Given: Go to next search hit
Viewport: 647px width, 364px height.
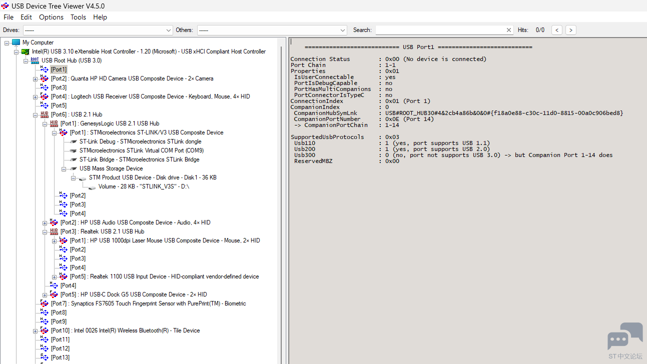Looking at the screenshot, I should pos(571,30).
